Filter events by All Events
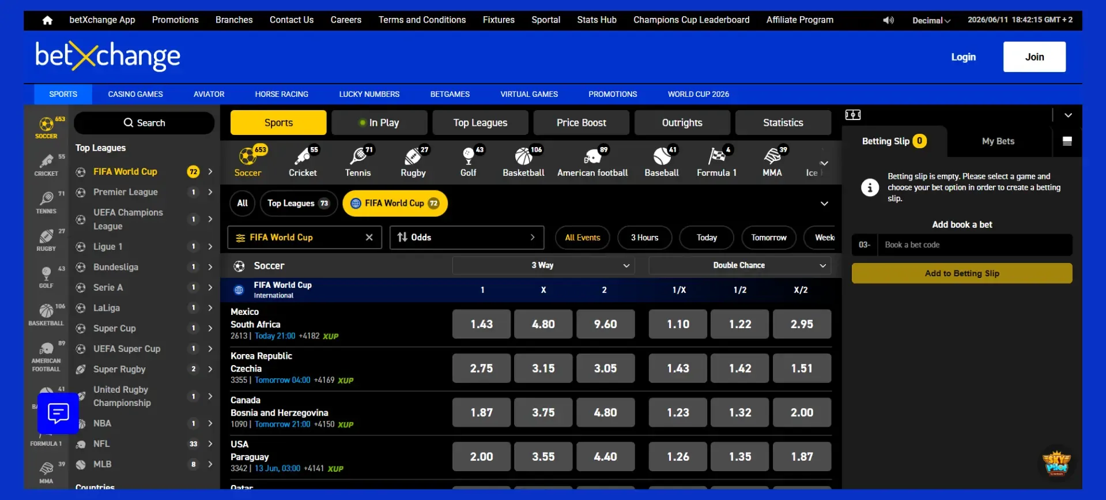This screenshot has width=1106, height=500. [x=583, y=238]
